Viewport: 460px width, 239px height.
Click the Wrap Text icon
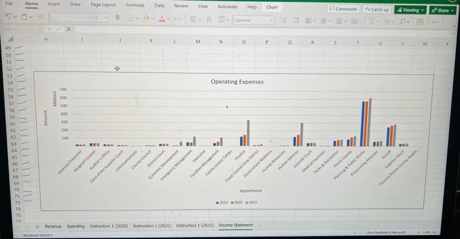click(x=209, y=20)
